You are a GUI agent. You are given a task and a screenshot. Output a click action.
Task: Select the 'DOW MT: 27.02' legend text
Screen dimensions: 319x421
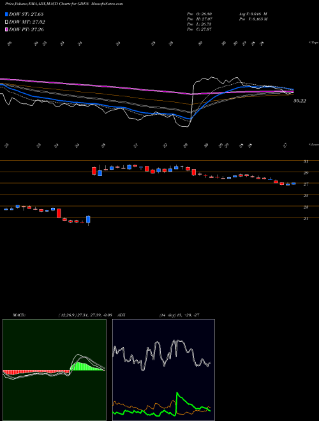point(27,22)
